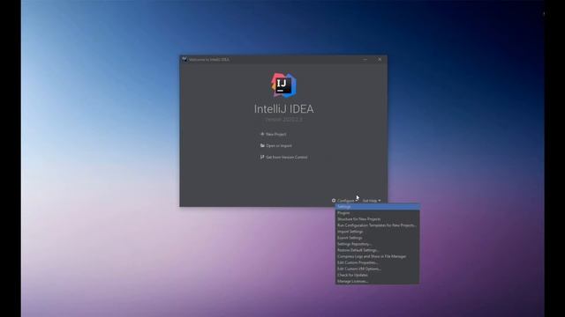Click the IntelliJ IDEA version text
This screenshot has width=565, height=317.
[284, 120]
